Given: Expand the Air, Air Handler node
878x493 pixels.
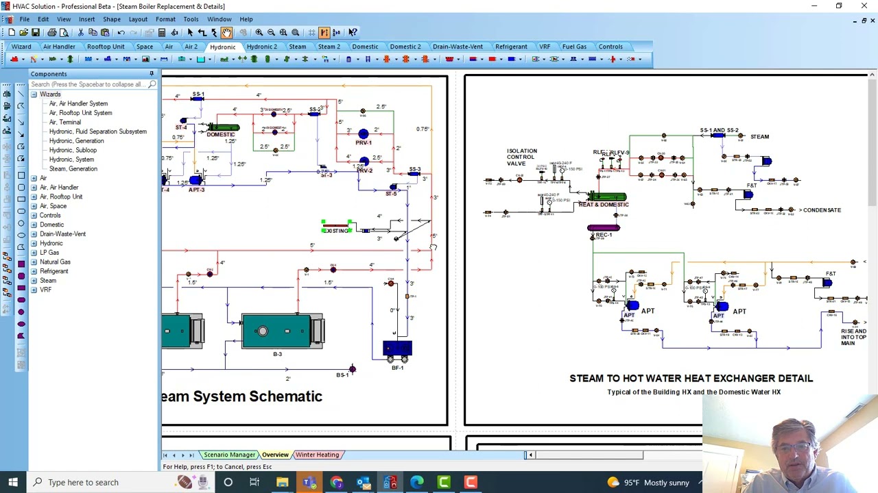Looking at the screenshot, I should pos(34,188).
